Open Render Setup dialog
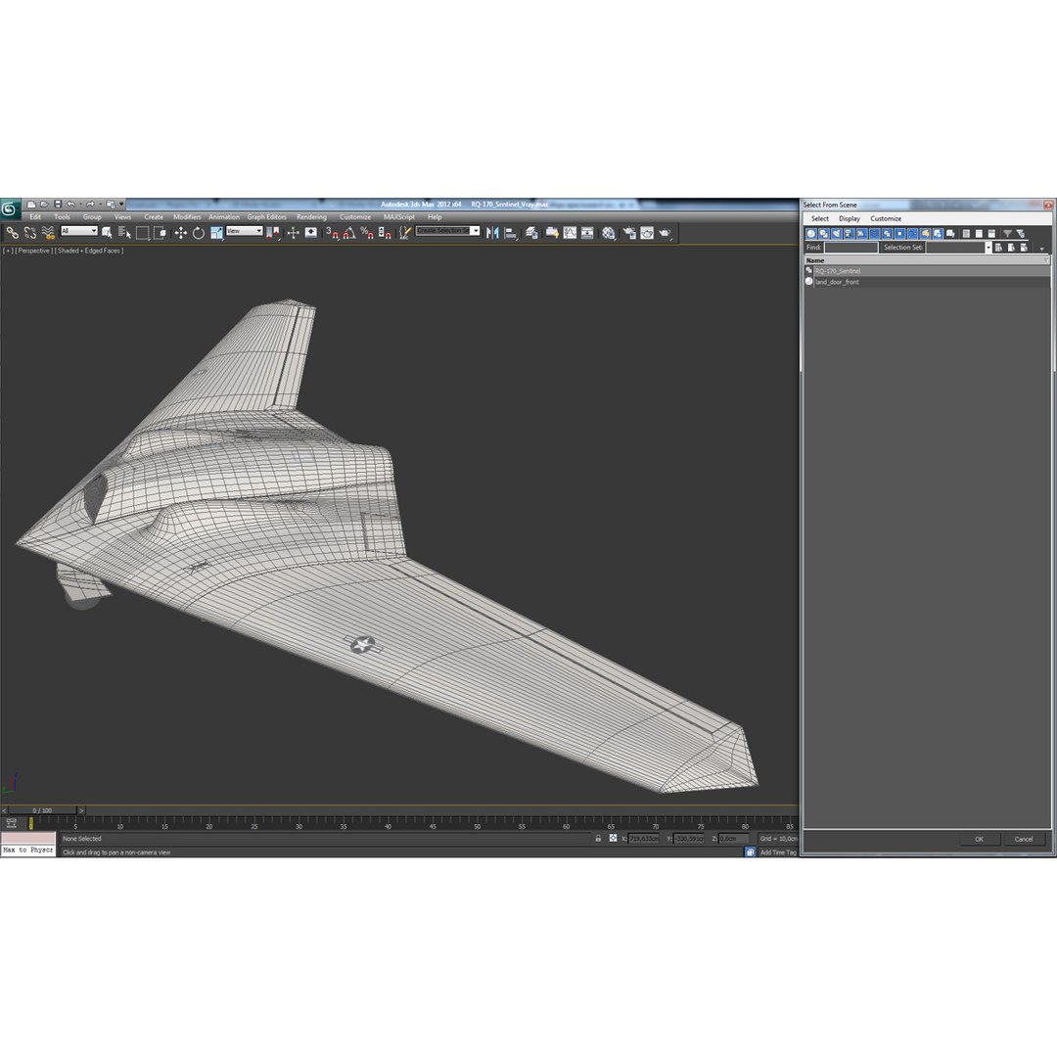 point(629,233)
